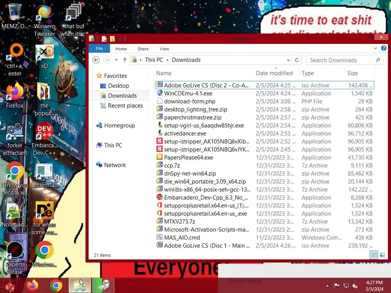Click the Start button ornament on taskbar
This screenshot has width=391, height=293.
(x=10, y=286)
